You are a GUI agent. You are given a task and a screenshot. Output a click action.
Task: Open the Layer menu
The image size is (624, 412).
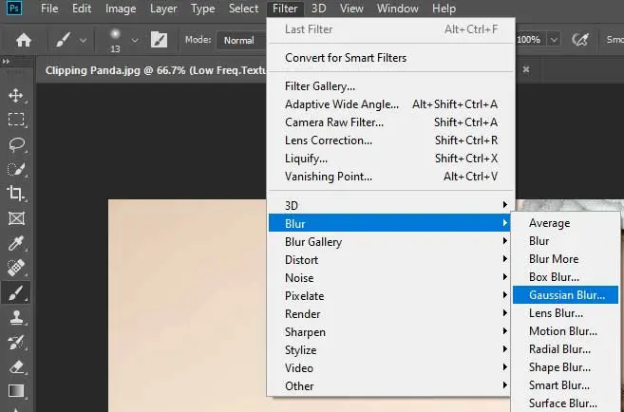pyautogui.click(x=163, y=9)
